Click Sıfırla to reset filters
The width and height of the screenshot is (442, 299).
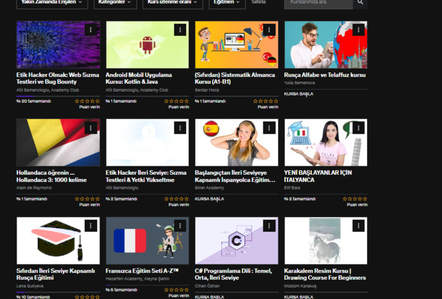(x=259, y=3)
